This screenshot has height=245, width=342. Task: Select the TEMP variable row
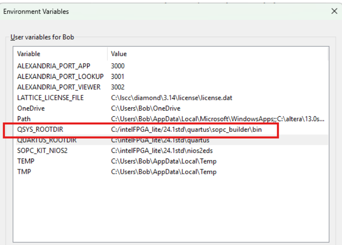(26, 161)
